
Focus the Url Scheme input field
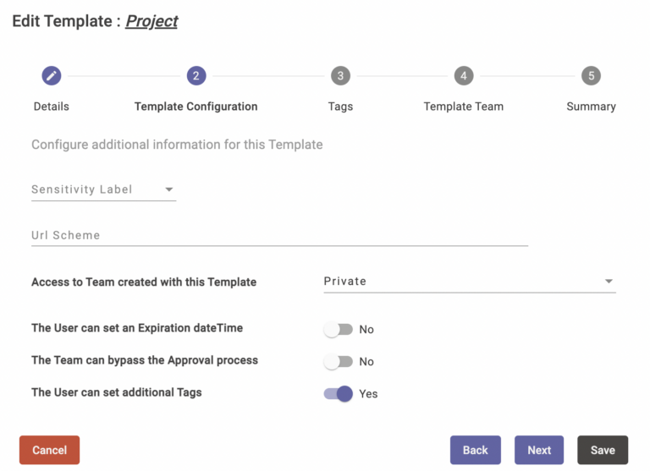tap(280, 236)
